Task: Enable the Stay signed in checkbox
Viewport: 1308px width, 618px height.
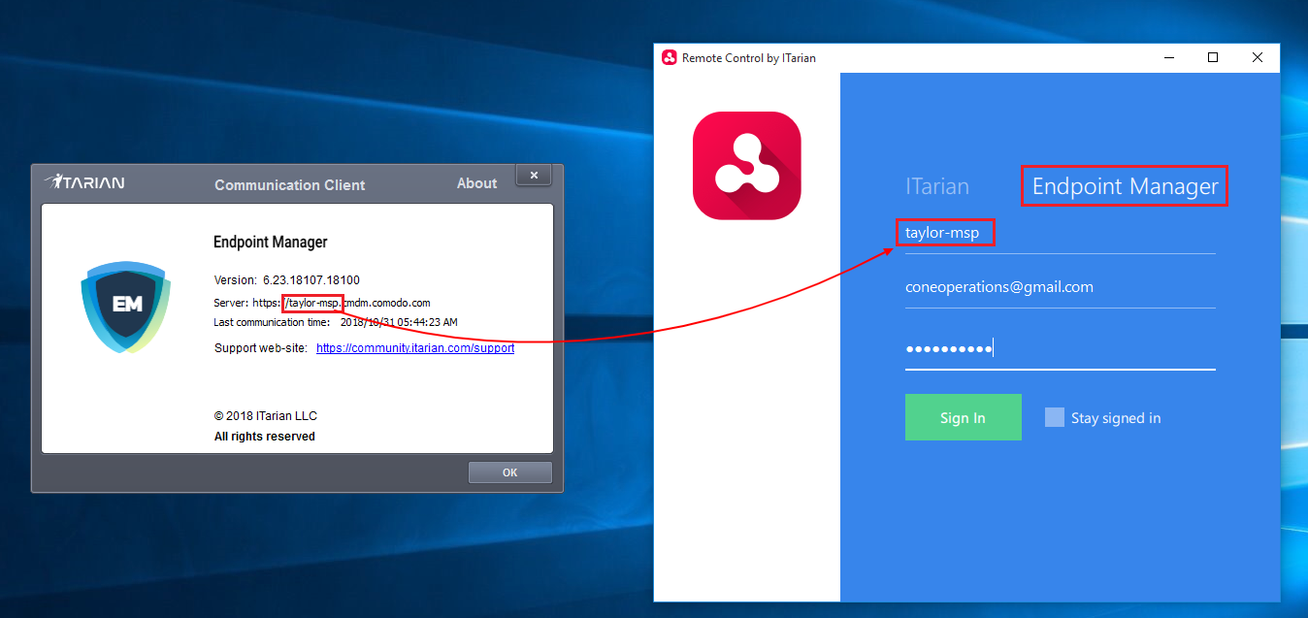Action: [1055, 418]
